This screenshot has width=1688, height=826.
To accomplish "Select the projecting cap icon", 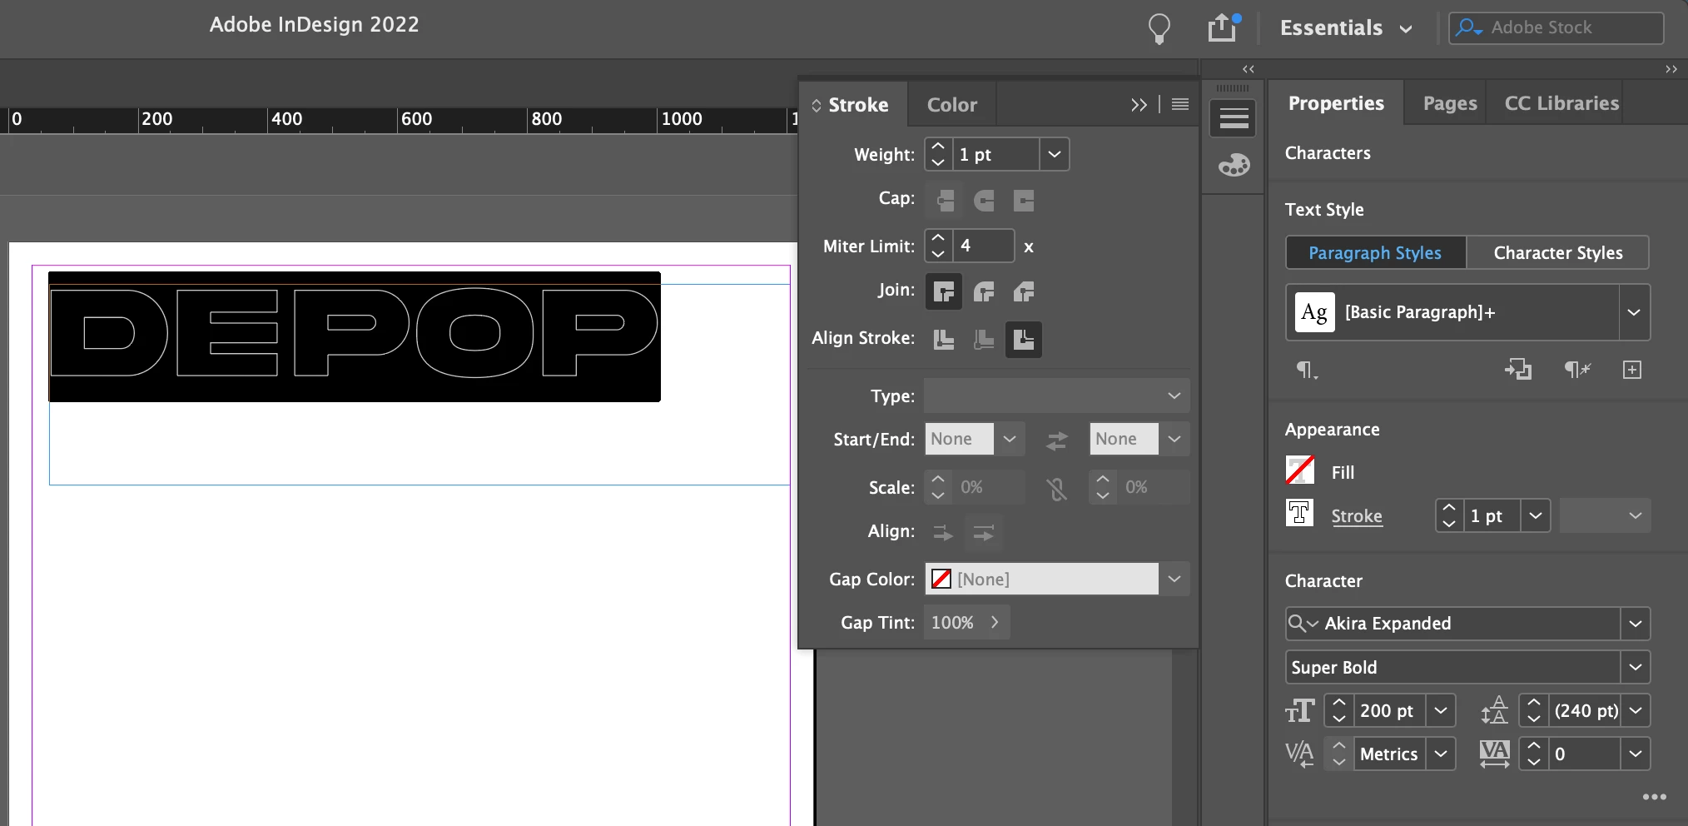I will (x=1023, y=200).
